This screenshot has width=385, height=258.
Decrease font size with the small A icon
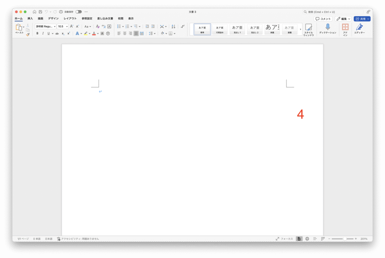pyautogui.click(x=77, y=26)
